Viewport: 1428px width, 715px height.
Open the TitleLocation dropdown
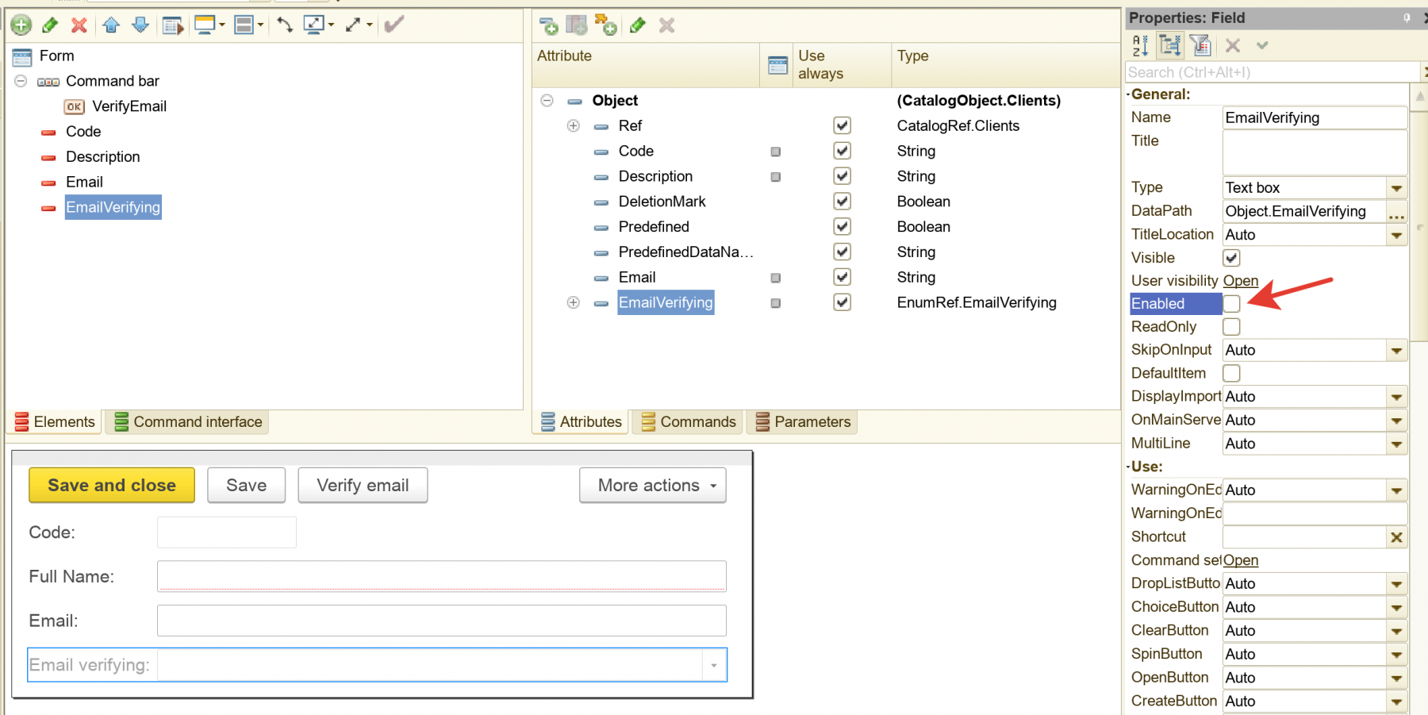(x=1396, y=235)
